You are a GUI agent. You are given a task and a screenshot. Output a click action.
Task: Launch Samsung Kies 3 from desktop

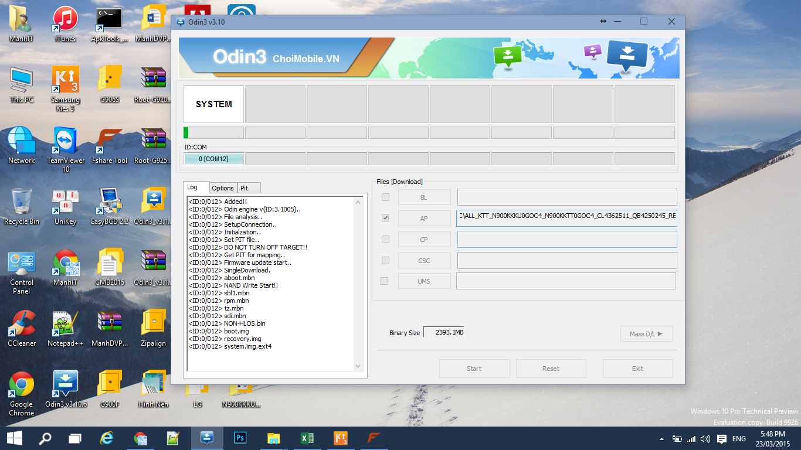point(65,88)
